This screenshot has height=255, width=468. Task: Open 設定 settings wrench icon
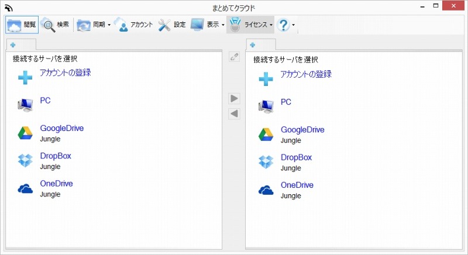164,25
